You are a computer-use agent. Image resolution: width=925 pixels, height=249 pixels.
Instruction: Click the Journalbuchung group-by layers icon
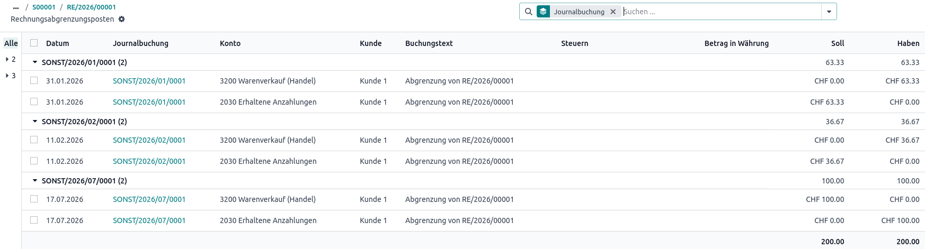click(543, 12)
